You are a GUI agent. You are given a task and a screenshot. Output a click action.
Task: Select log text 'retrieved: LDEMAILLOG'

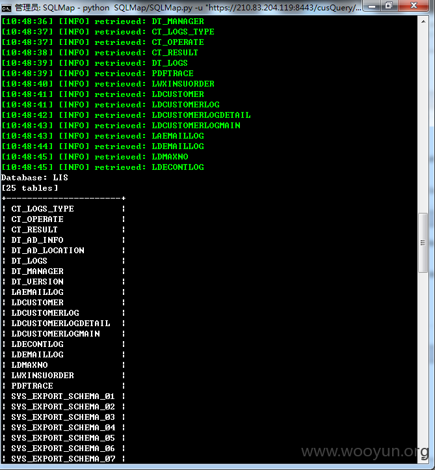click(x=149, y=146)
